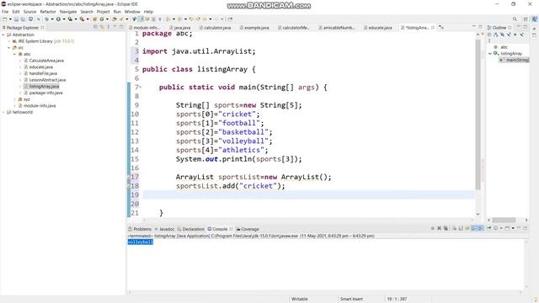Open the File menu
Screen dimensions: 539x303
[x=5, y=12]
